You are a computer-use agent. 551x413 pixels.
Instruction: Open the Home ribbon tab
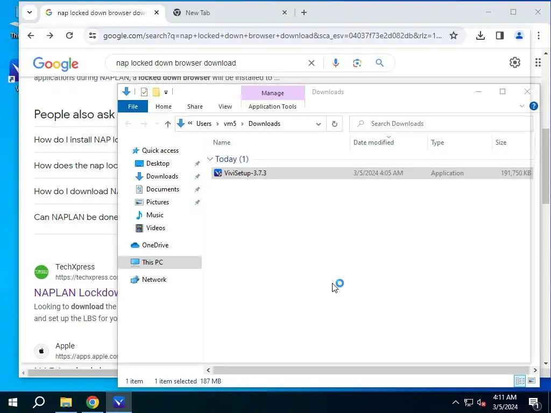[x=164, y=106]
